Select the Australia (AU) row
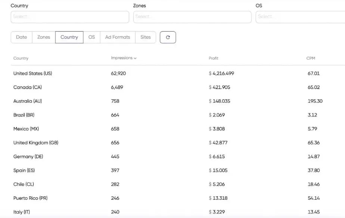Image resolution: width=345 pixels, height=218 pixels. pyautogui.click(x=178, y=101)
